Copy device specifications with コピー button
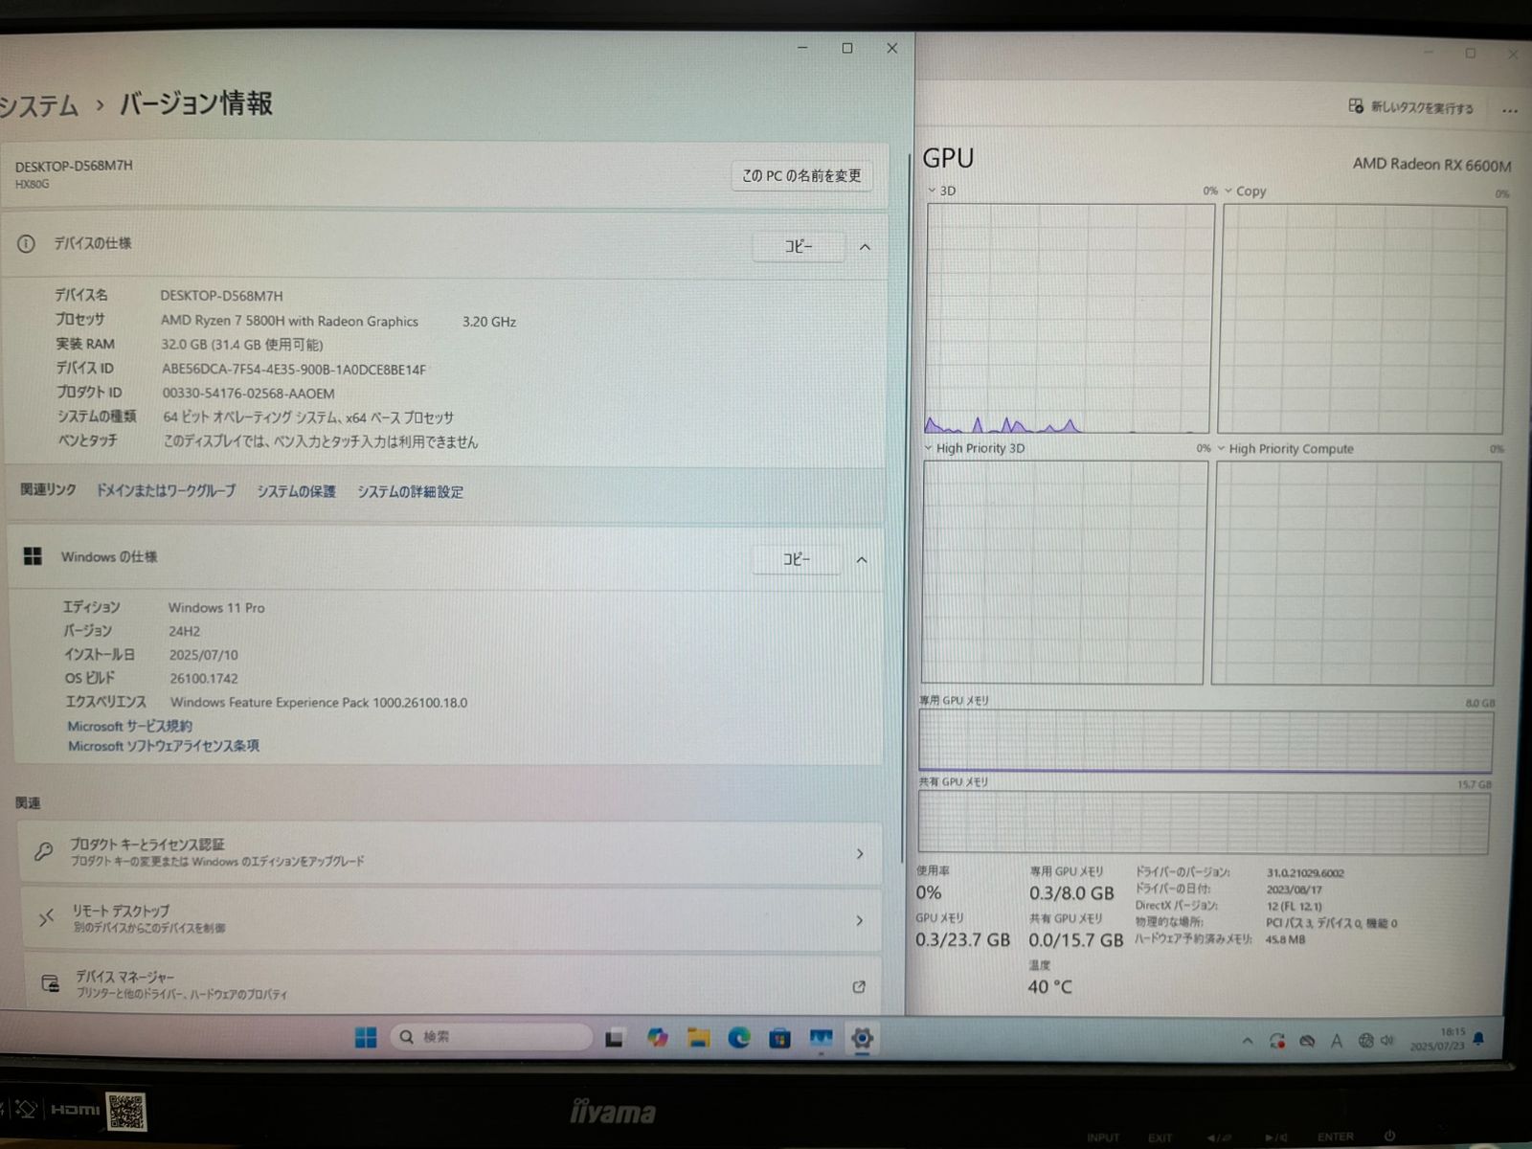Screen dimensions: 1532x1149 tap(799, 246)
